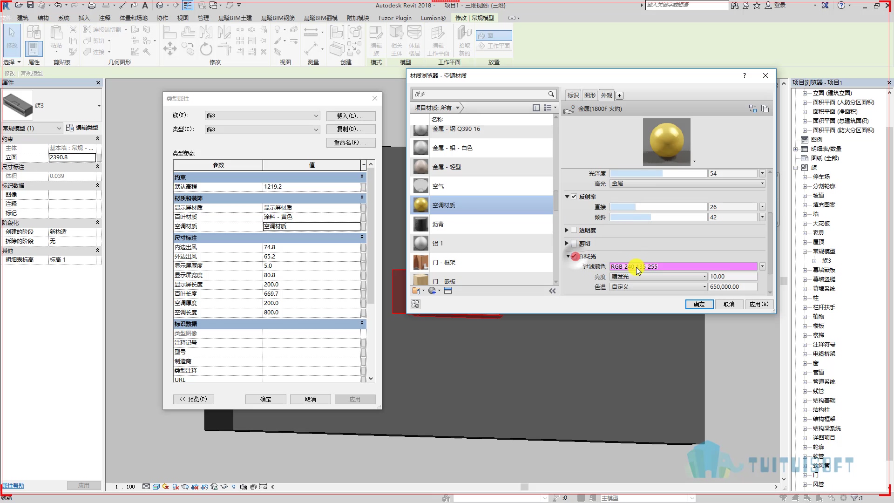Click replace asset icon in appearance header
894x503 pixels.
752,109
